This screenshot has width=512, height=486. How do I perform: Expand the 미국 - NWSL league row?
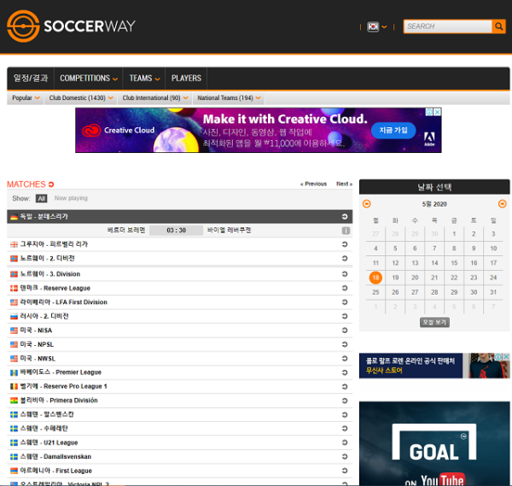[x=346, y=359]
